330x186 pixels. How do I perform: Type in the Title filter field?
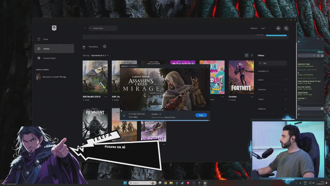tap(273, 63)
